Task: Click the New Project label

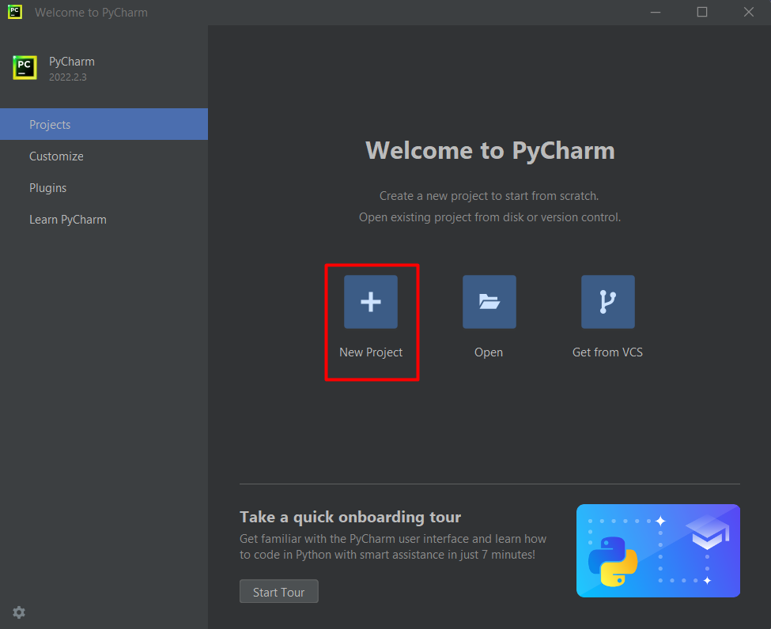Action: pyautogui.click(x=371, y=352)
